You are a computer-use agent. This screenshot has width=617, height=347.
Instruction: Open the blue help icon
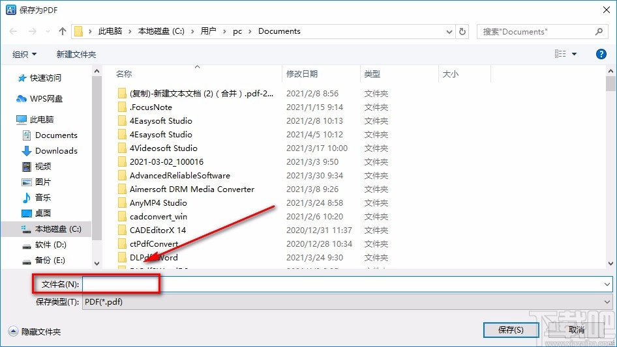click(x=601, y=54)
